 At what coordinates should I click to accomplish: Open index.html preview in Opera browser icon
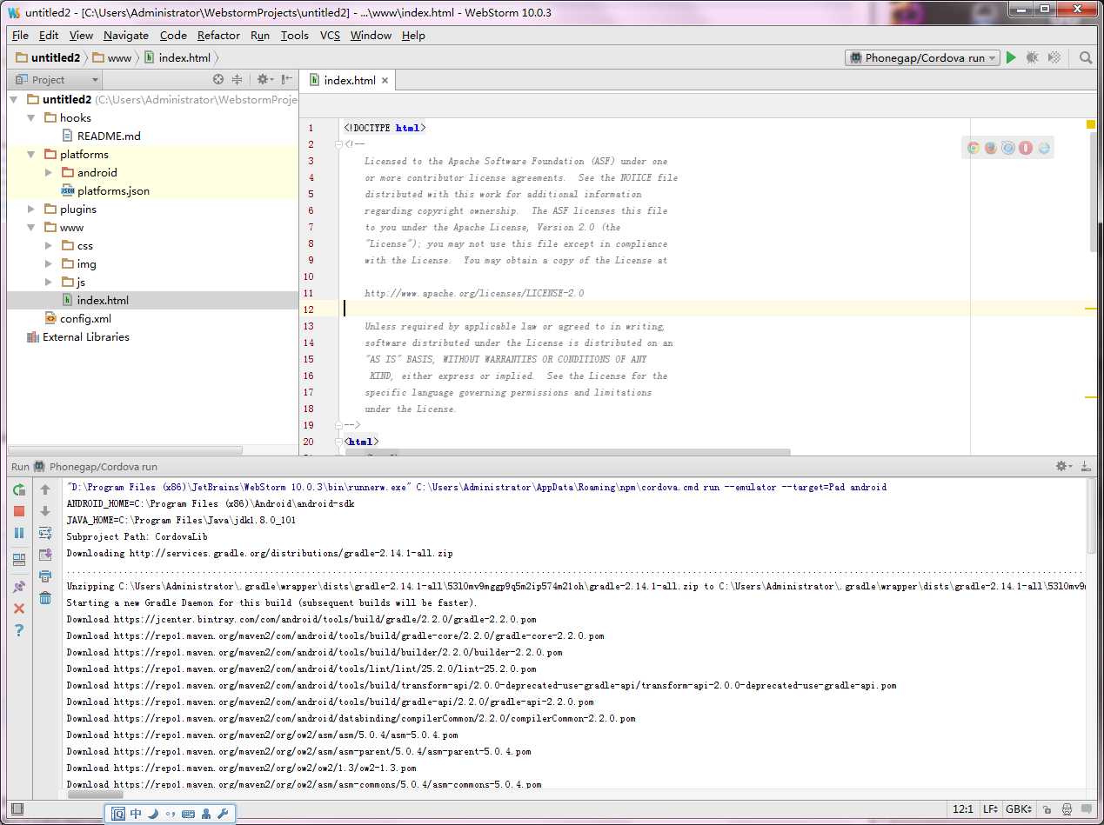pyautogui.click(x=1026, y=148)
